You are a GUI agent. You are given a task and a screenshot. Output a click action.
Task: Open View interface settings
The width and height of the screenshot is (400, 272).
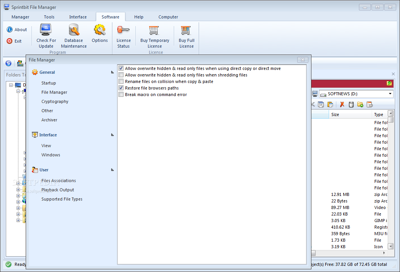(x=46, y=146)
